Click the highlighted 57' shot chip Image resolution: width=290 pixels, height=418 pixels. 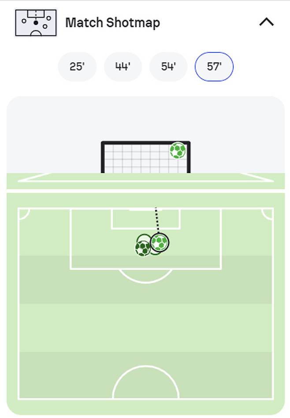point(214,67)
